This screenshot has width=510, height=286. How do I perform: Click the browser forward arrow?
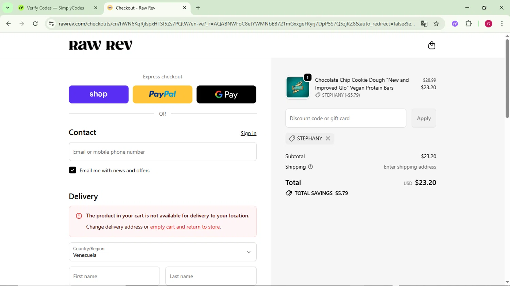(22, 24)
